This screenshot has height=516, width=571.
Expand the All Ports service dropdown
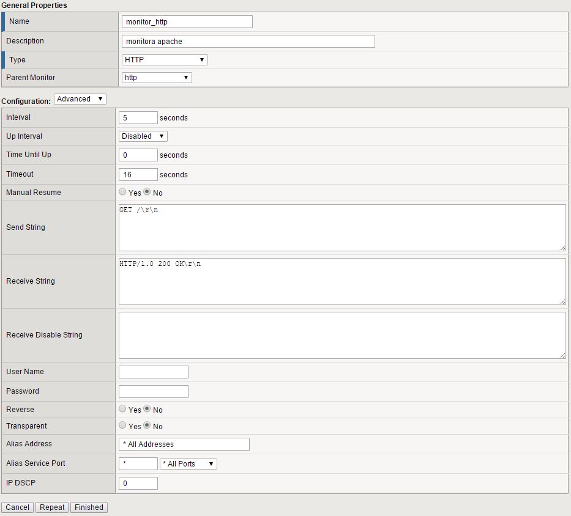click(188, 464)
